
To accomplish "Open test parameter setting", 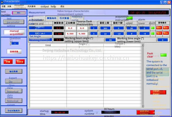I will 14,22.
